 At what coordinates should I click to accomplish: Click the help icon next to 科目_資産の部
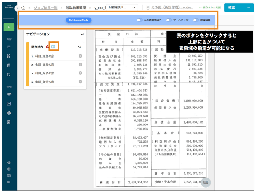[x=80, y=56]
